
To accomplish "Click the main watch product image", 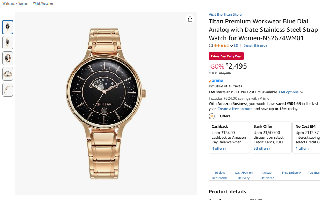I will 106,104.
